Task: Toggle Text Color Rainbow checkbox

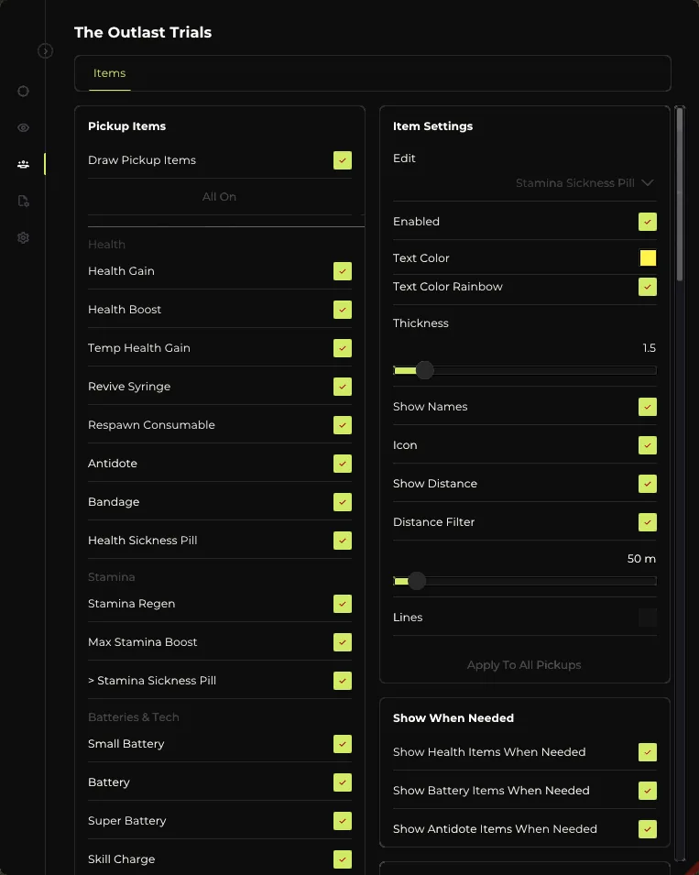Action: point(648,287)
